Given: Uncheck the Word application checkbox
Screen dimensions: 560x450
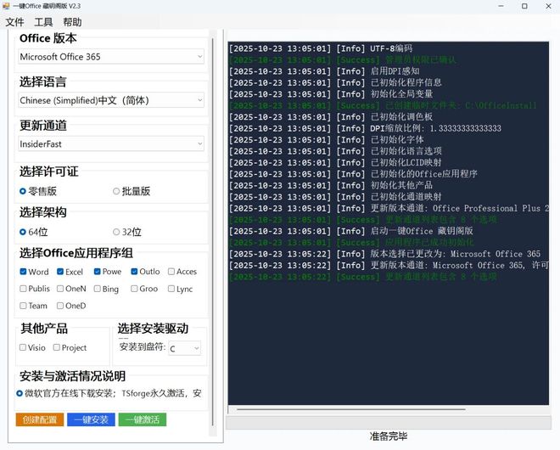Looking at the screenshot, I should 23,272.
